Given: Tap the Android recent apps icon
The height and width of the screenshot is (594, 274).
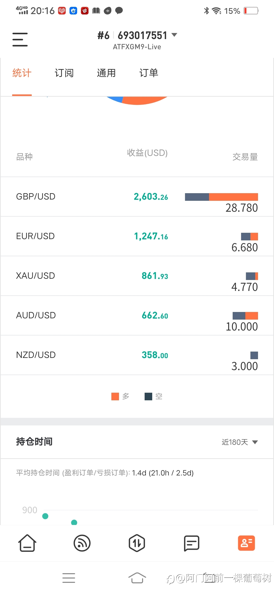Looking at the screenshot, I should [x=69, y=578].
